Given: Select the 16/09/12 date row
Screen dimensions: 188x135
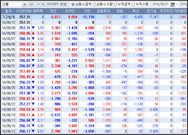Looking at the screenshot, I should click(x=94, y=22).
